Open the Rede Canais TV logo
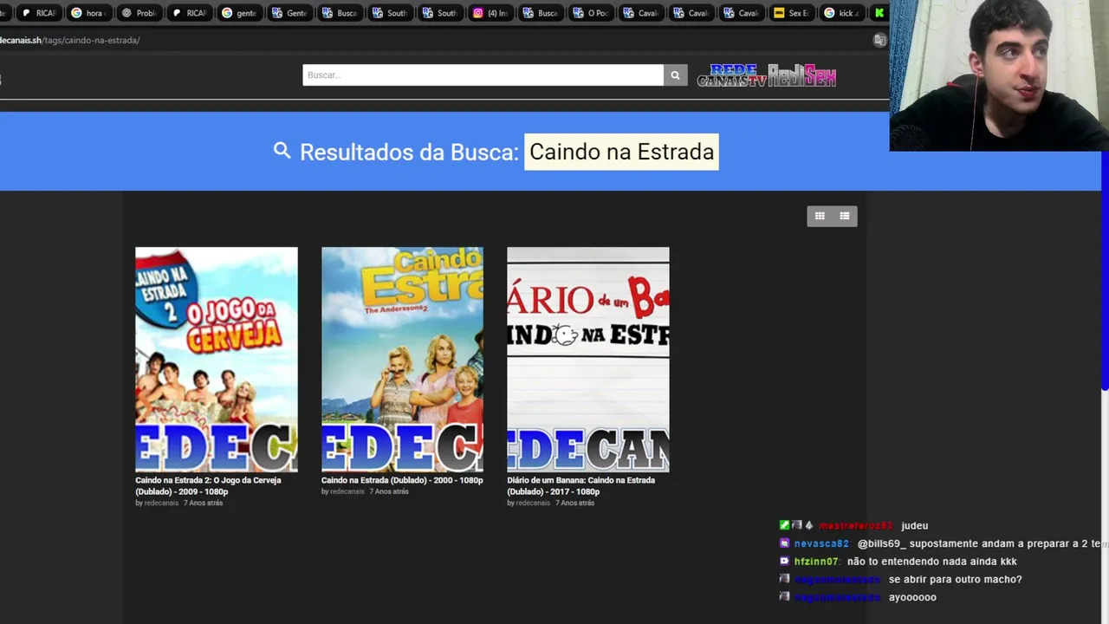The height and width of the screenshot is (624, 1109). tap(732, 75)
